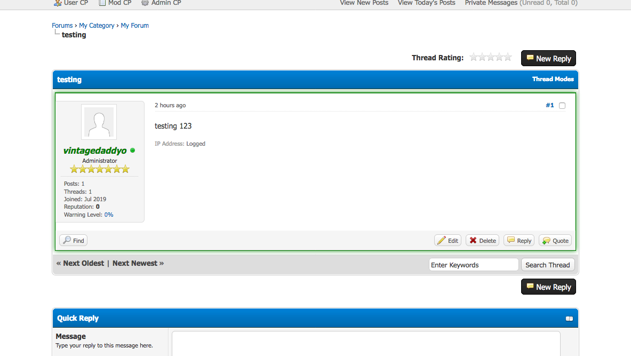
Task: Focus the Enter Keywords search field
Action: pyautogui.click(x=474, y=265)
